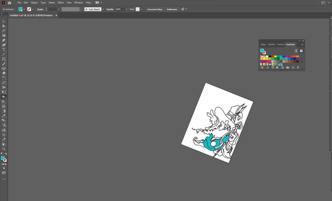Select the Magic Wand tool
Viewport: 332px width, 201px height.
tap(3, 31)
